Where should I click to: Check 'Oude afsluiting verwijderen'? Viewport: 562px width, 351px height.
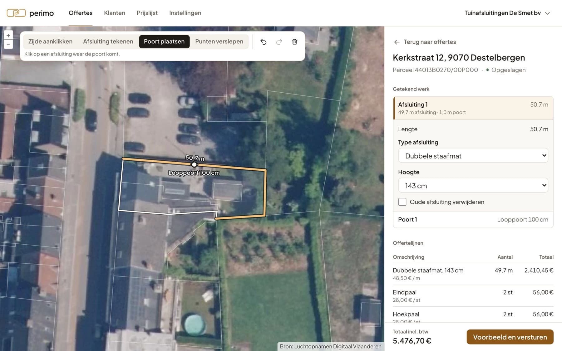coord(402,202)
